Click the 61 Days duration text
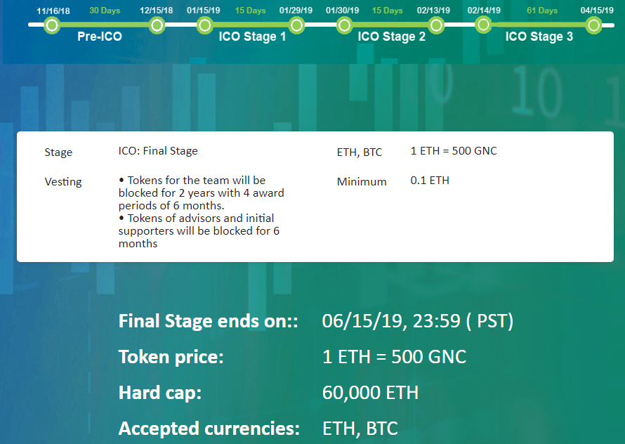The width and height of the screenshot is (625, 444). (x=542, y=11)
